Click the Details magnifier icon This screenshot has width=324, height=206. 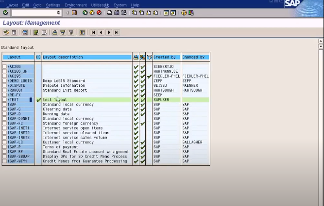(25, 32)
